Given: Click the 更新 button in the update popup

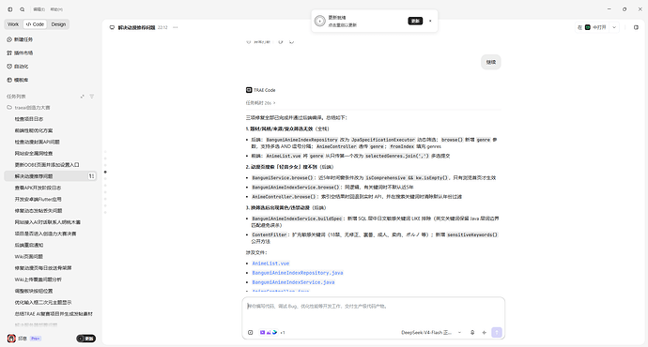Looking at the screenshot, I should coord(415,21).
